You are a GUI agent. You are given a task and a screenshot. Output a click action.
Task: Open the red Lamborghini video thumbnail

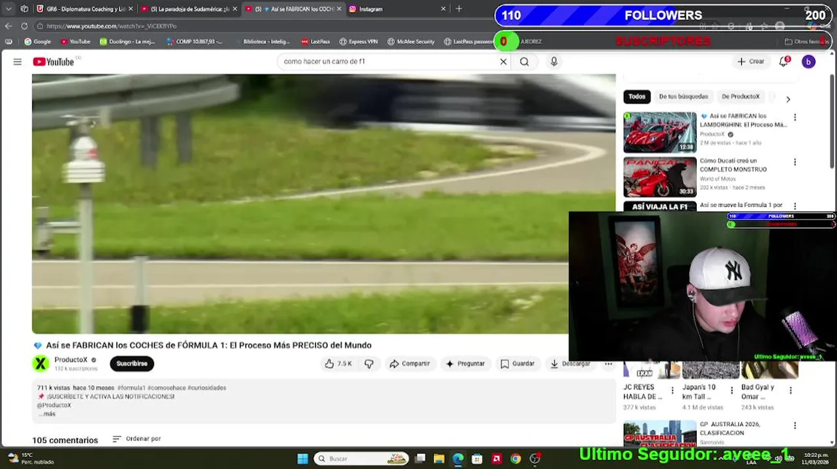point(660,132)
